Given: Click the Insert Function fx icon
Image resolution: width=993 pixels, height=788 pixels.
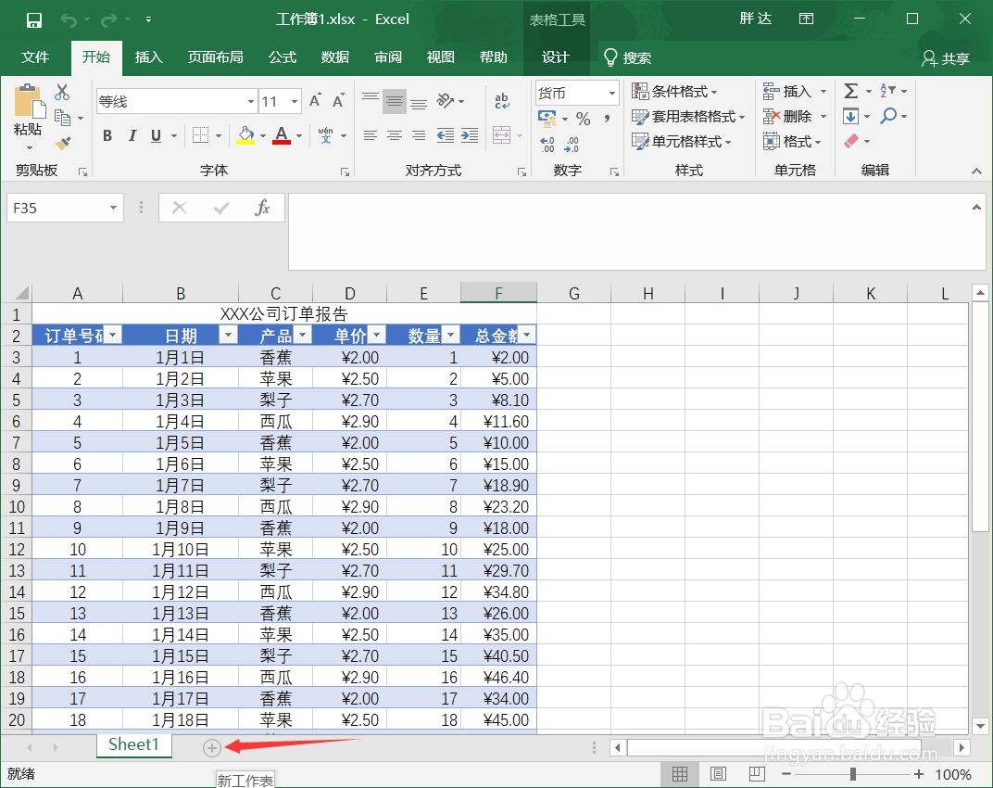Looking at the screenshot, I should 262,208.
